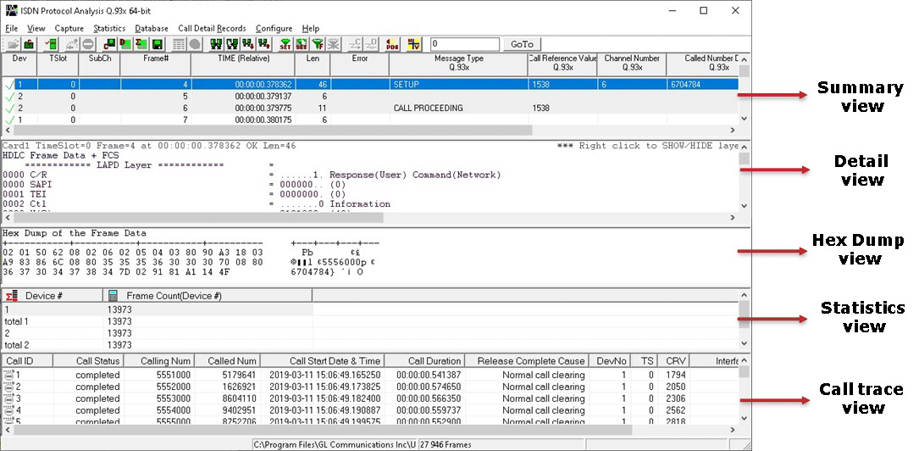Click the green toolbar icon with red C

(109, 45)
